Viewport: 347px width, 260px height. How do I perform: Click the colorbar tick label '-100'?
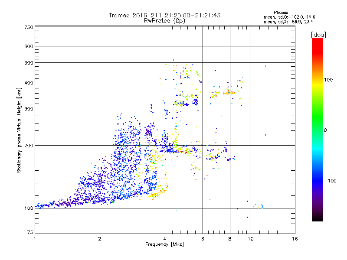point(331,181)
